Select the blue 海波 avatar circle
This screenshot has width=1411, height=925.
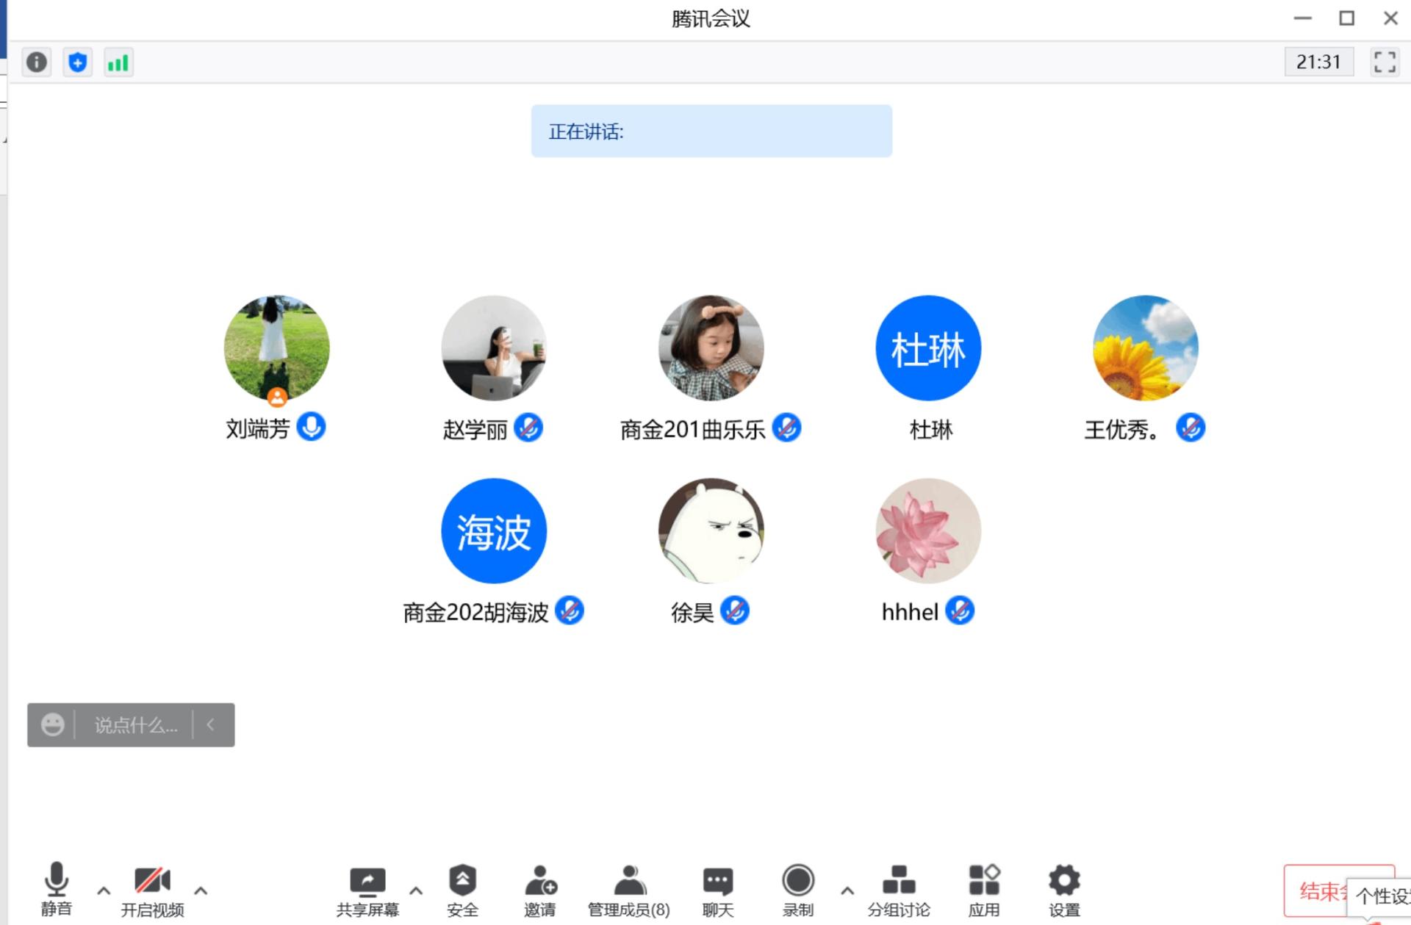coord(494,531)
